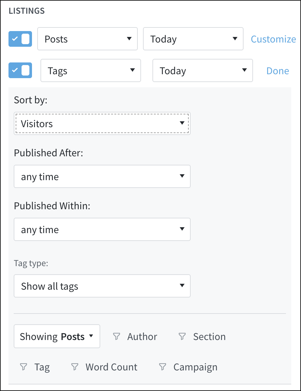Viewport: 301px width, 391px height.
Task: Open the Sort by Visitors dropdown
Action: pos(102,124)
